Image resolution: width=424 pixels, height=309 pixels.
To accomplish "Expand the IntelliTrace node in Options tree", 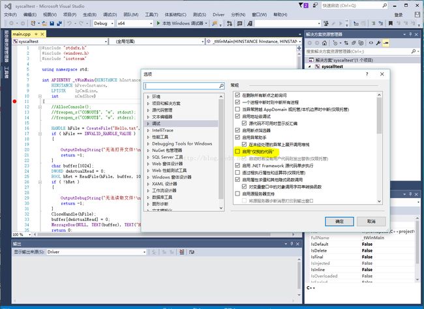I will pyautogui.click(x=148, y=130).
